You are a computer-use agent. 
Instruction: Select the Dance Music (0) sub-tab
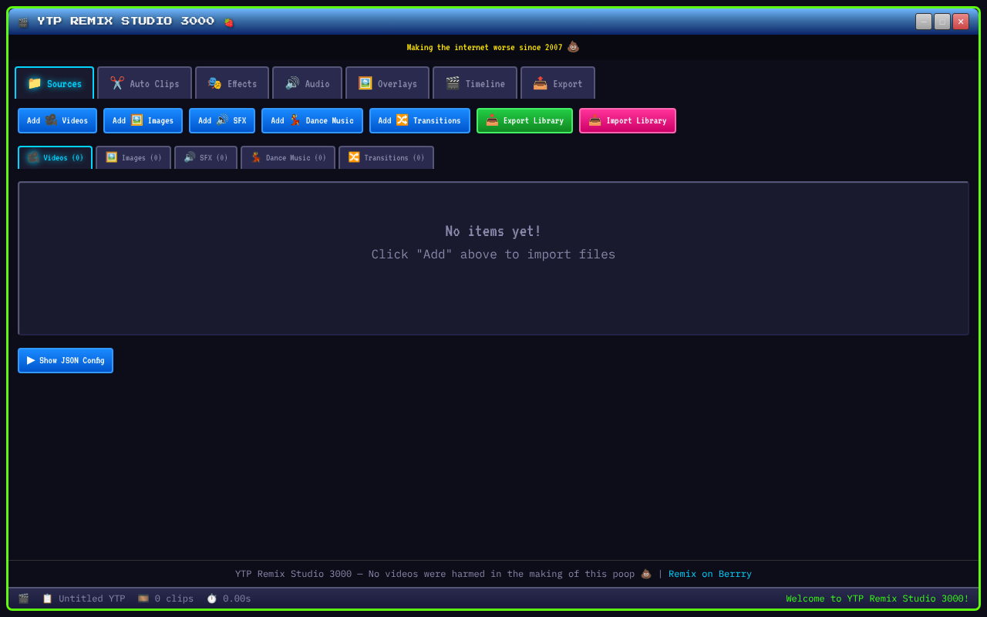click(x=288, y=157)
